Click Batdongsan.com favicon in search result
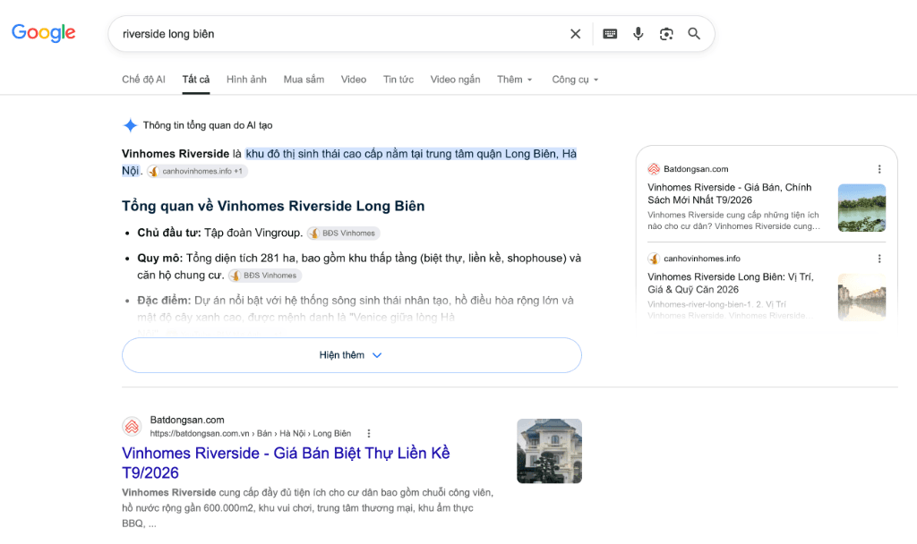This screenshot has height=544, width=917. point(133,427)
